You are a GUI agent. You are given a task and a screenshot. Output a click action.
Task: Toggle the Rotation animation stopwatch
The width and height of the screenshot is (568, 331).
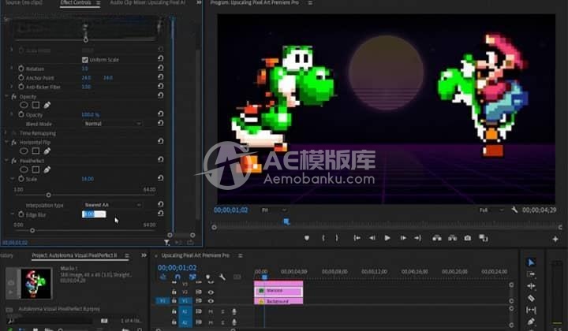tap(21, 69)
